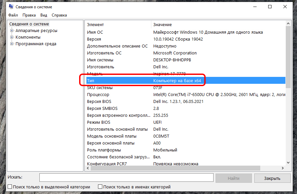Select Сведения о системе root item
Image resolution: width=297 pixels, height=194 pixels.
pos(29,24)
